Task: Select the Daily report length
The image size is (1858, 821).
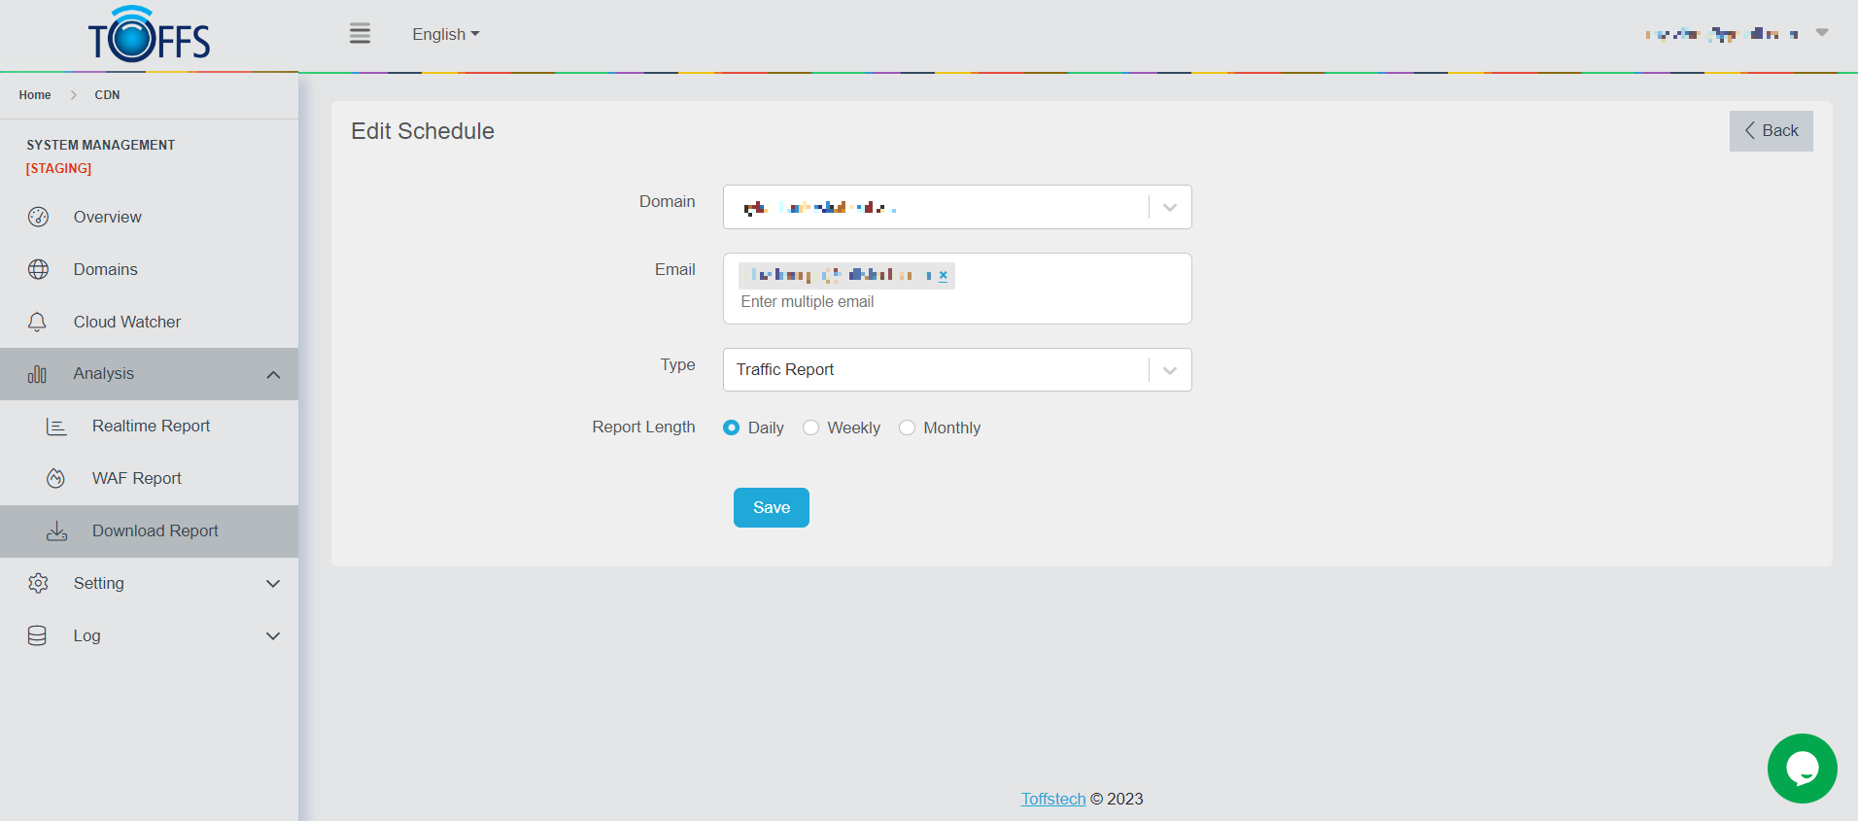Action: click(732, 428)
